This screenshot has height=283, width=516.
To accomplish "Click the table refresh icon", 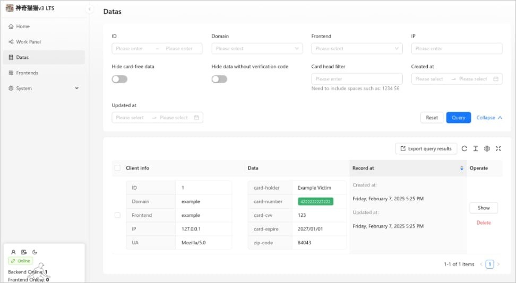I will pos(465,149).
